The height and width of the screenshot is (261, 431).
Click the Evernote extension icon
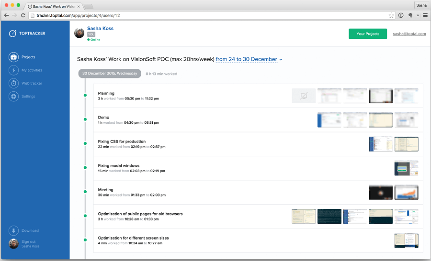tap(410, 15)
